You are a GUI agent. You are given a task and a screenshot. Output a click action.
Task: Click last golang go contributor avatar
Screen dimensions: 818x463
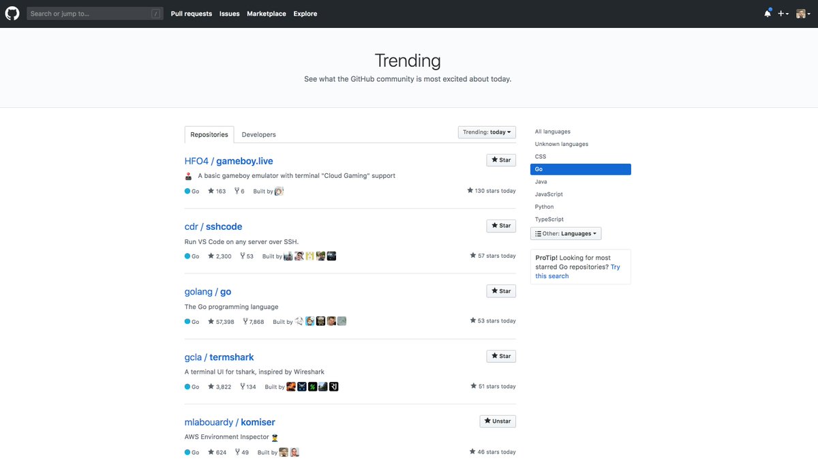tap(342, 321)
